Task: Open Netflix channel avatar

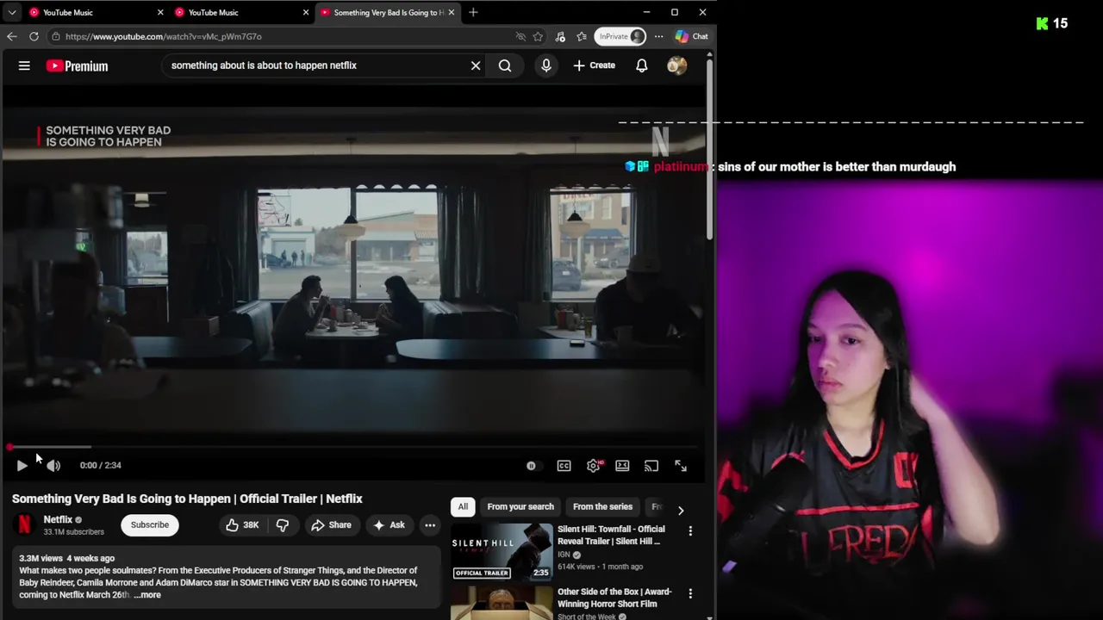Action: [24, 524]
